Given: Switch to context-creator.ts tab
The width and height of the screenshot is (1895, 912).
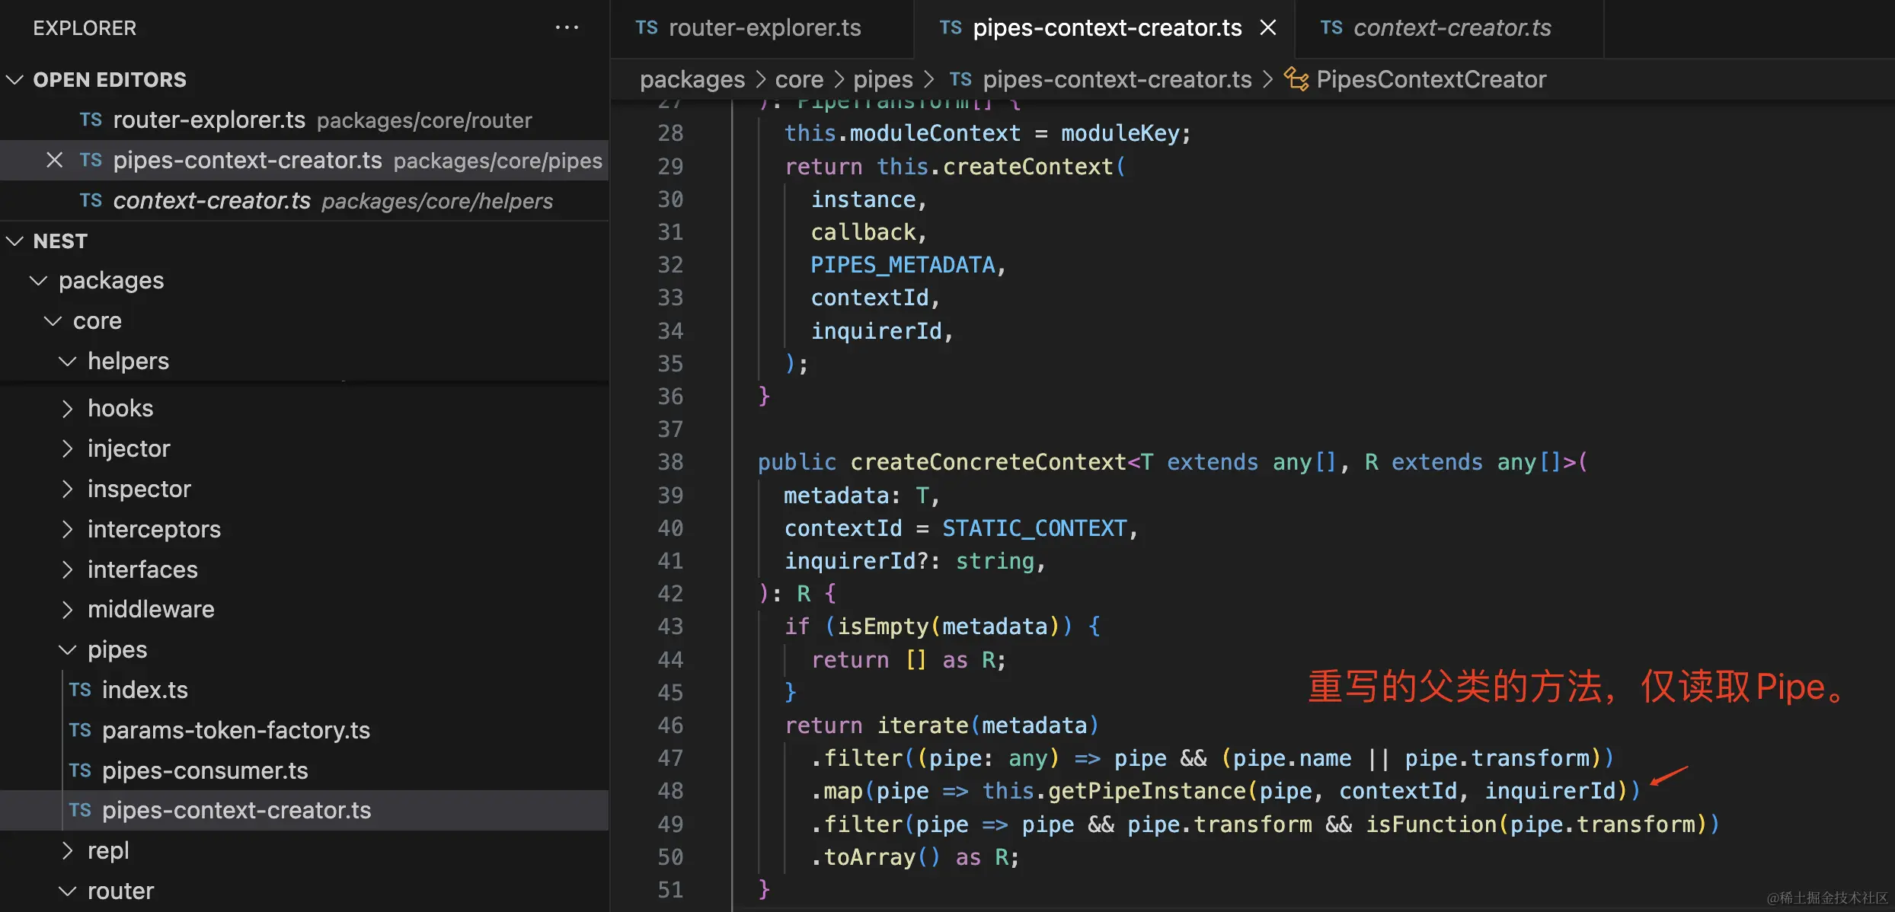Looking at the screenshot, I should point(1450,28).
